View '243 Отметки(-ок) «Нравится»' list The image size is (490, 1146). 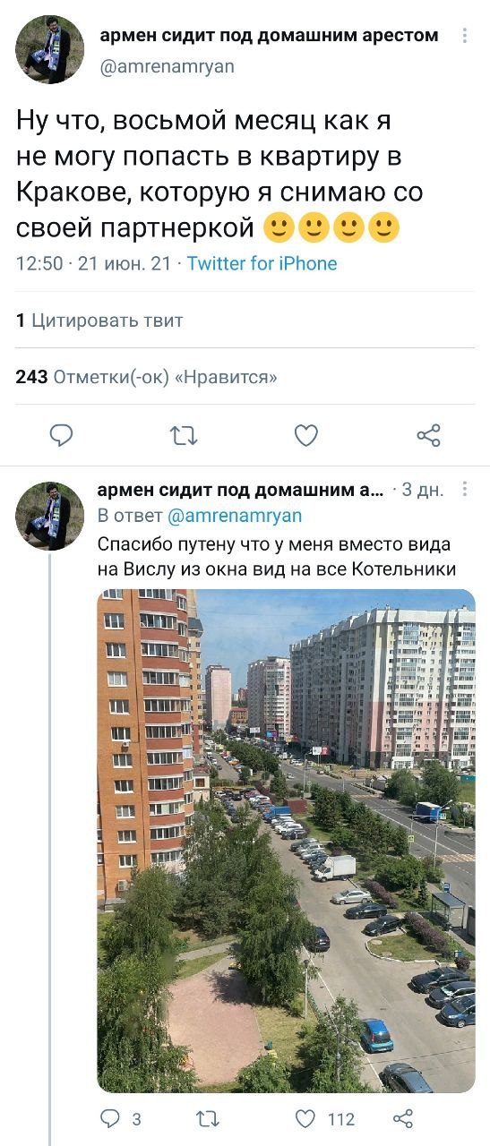pyautogui.click(x=146, y=377)
